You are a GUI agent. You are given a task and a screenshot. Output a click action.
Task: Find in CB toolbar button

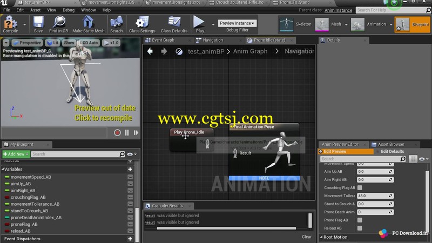pos(58,24)
